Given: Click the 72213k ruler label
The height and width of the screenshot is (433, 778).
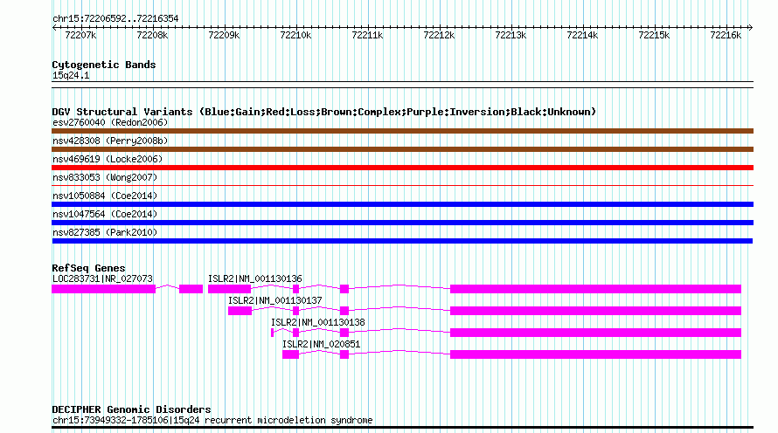Looking at the screenshot, I should click(511, 35).
